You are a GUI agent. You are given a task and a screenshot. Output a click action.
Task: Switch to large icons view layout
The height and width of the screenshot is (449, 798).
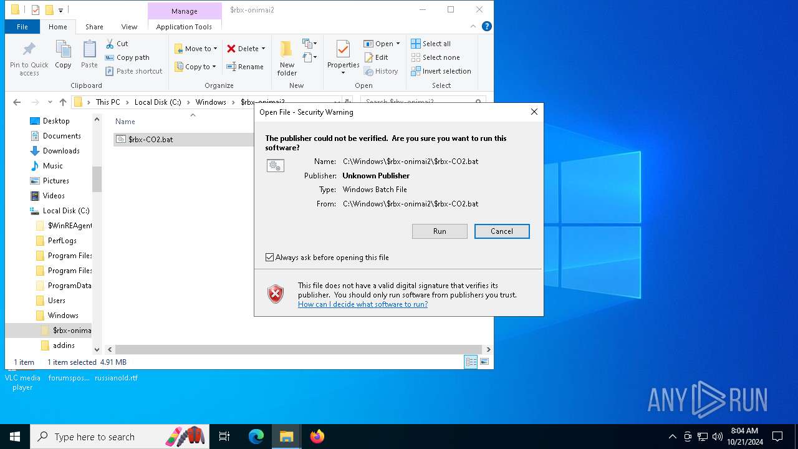tap(484, 362)
